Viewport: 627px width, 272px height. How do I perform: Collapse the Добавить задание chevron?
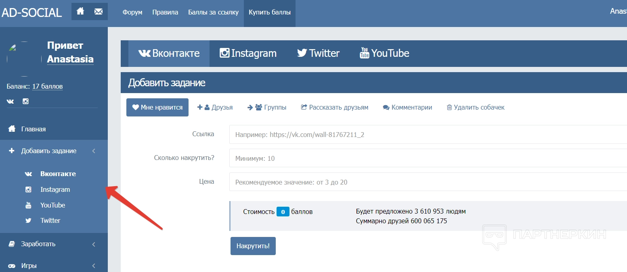[x=94, y=151]
